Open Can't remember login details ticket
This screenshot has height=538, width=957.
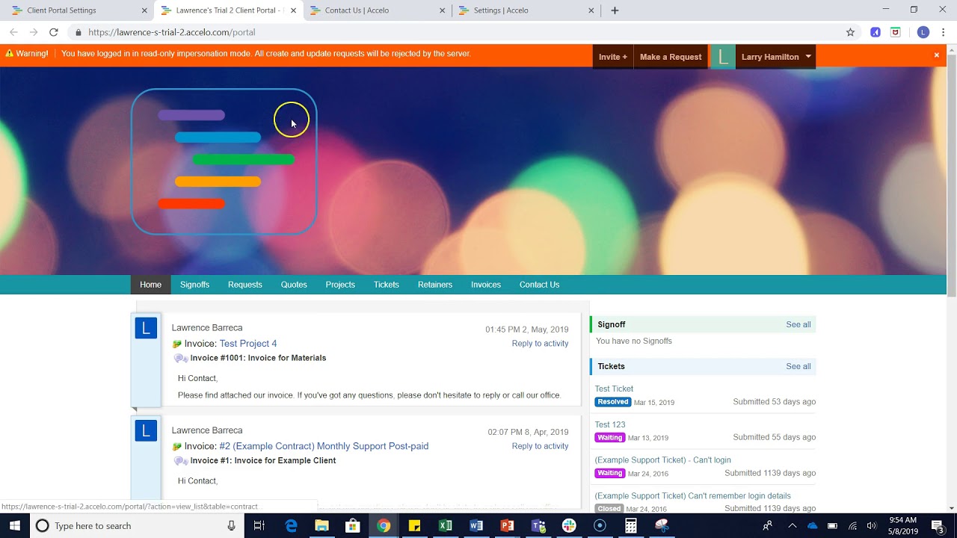click(x=692, y=496)
